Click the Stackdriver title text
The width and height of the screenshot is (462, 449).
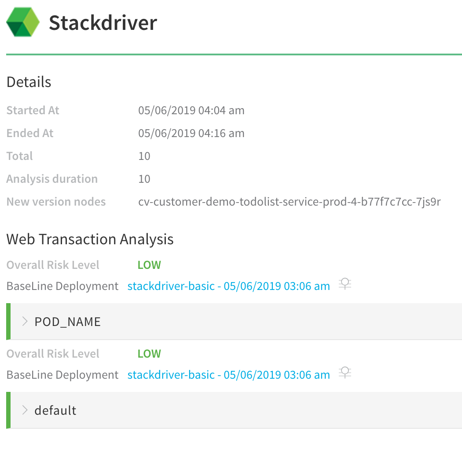coord(103,23)
